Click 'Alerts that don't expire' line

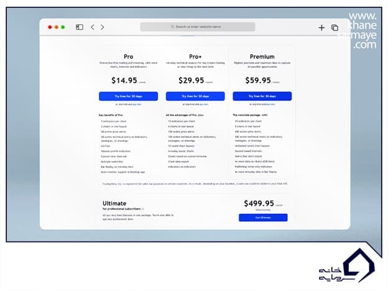[248, 156]
